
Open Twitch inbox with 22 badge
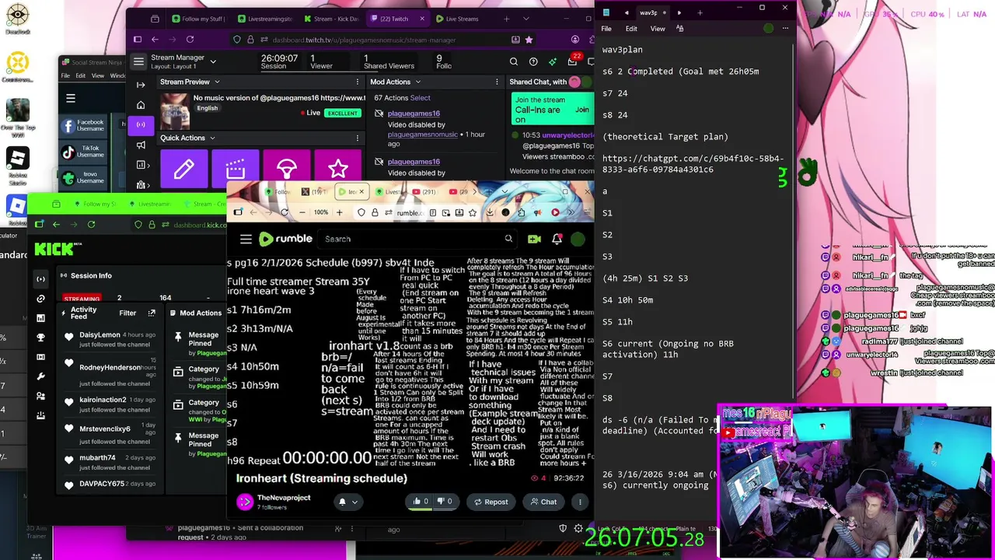coord(573,61)
